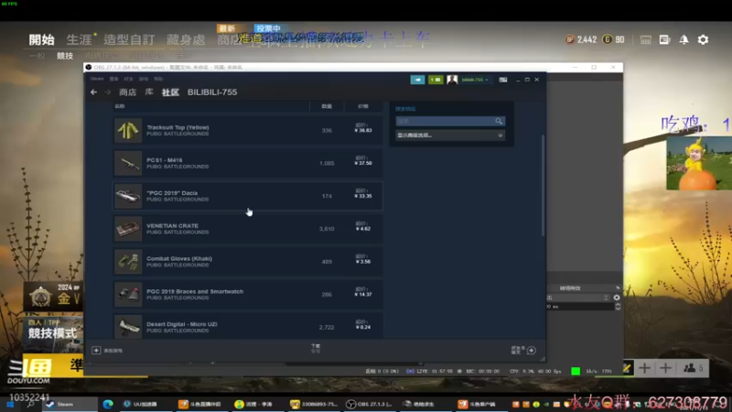Click the Venetian Crate thumbnail
The height and width of the screenshot is (412, 732).
[x=128, y=228]
